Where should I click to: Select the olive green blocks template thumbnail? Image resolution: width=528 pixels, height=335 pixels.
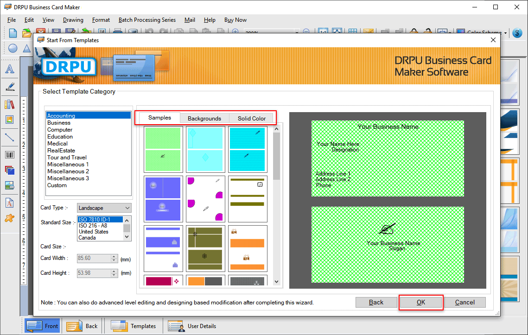(x=205, y=248)
